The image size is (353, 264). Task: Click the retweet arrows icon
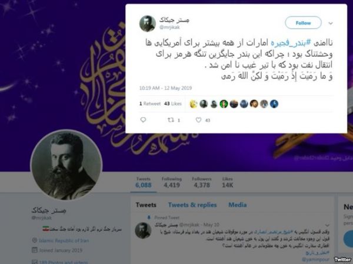(x=171, y=120)
